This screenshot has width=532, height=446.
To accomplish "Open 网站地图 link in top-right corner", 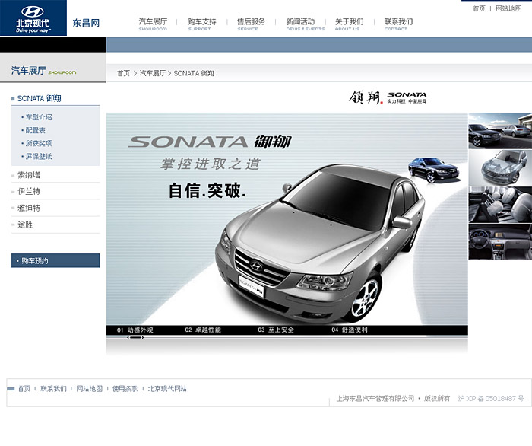I will [508, 8].
